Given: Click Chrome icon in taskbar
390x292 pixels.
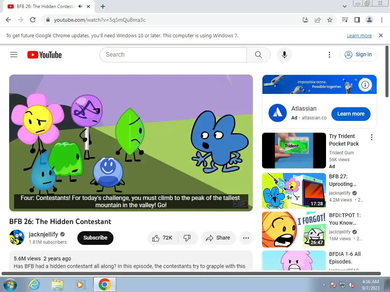Looking at the screenshot, I should click(x=105, y=284).
